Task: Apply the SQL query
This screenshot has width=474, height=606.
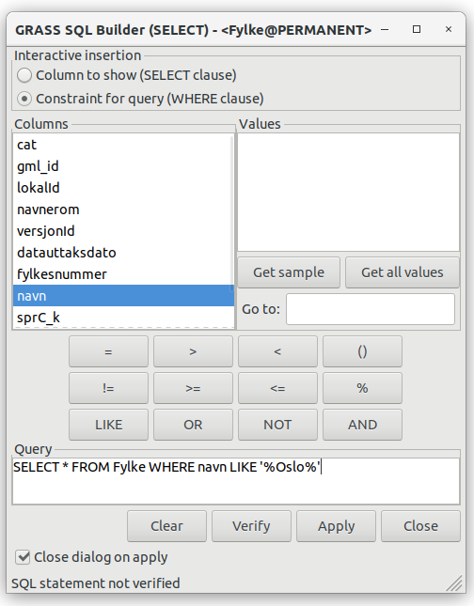Action: click(337, 526)
